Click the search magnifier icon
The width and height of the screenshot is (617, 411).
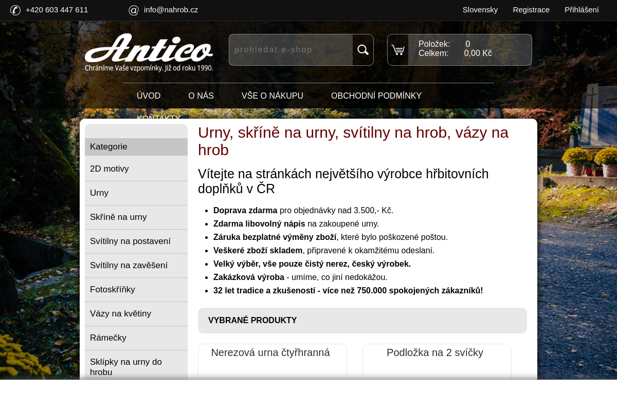362,50
